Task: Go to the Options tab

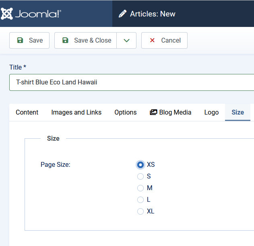Action: (125, 112)
